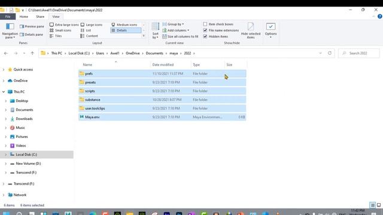383x215 pixels.
Task: Open the Share ribbon tab
Action: click(40, 17)
